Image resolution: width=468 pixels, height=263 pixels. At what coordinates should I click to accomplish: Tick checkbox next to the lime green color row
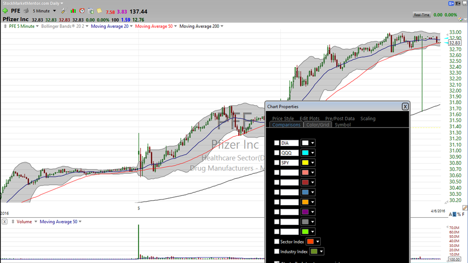pyautogui.click(x=277, y=232)
